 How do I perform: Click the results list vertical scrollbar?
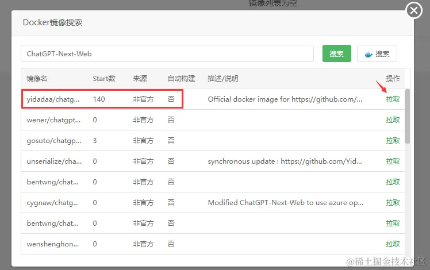pyautogui.click(x=407, y=116)
